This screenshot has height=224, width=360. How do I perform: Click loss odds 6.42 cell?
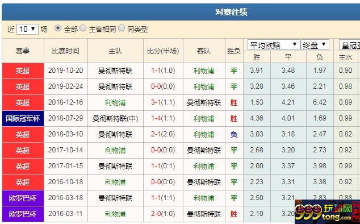click(320, 102)
